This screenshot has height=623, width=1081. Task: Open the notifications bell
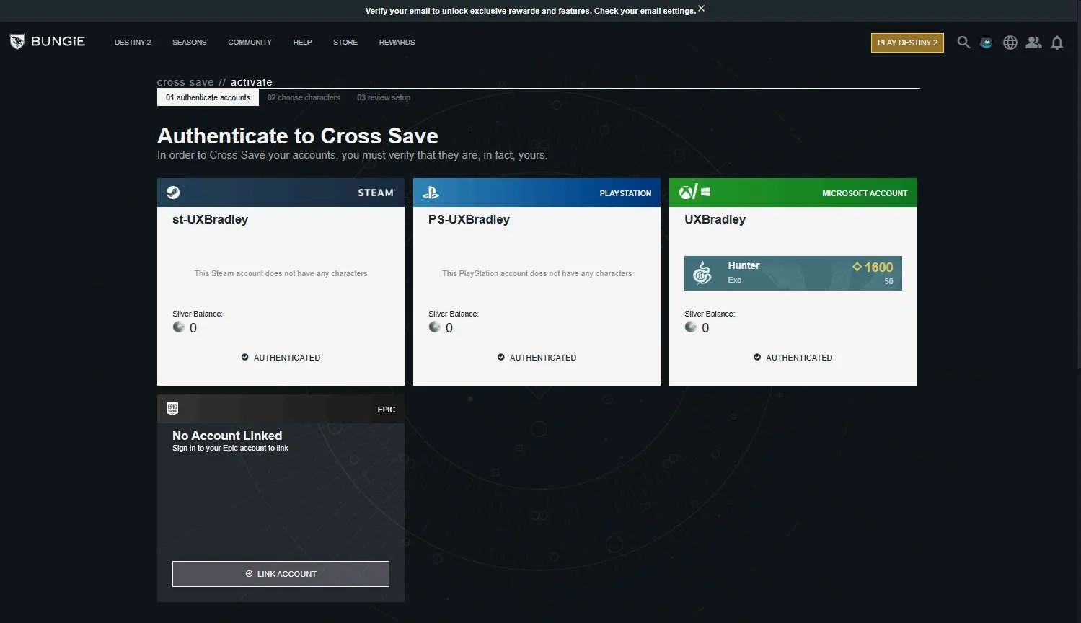pos(1057,43)
